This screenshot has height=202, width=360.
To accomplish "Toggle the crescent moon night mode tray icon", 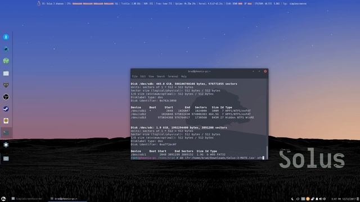I will coord(292,199).
